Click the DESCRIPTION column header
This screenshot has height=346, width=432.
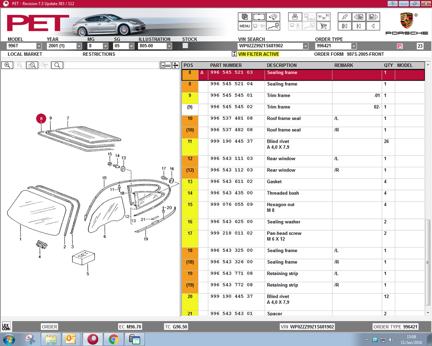point(282,65)
